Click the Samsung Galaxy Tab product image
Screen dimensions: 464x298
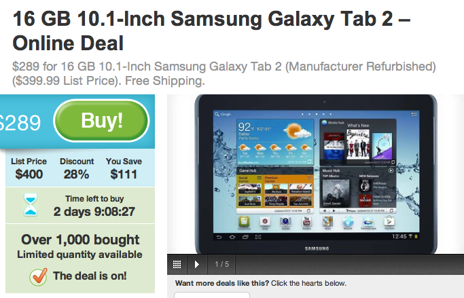tap(316, 174)
